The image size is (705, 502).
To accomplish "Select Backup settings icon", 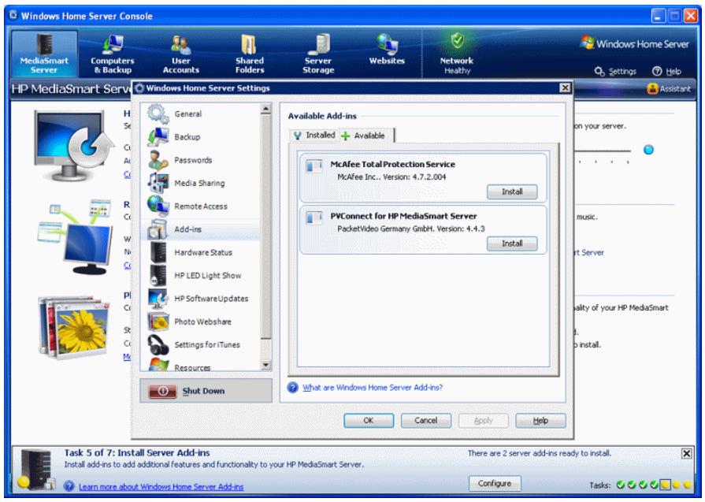I will click(x=158, y=137).
